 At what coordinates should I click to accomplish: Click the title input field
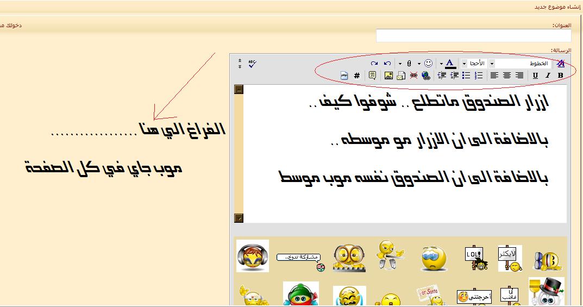(x=473, y=36)
